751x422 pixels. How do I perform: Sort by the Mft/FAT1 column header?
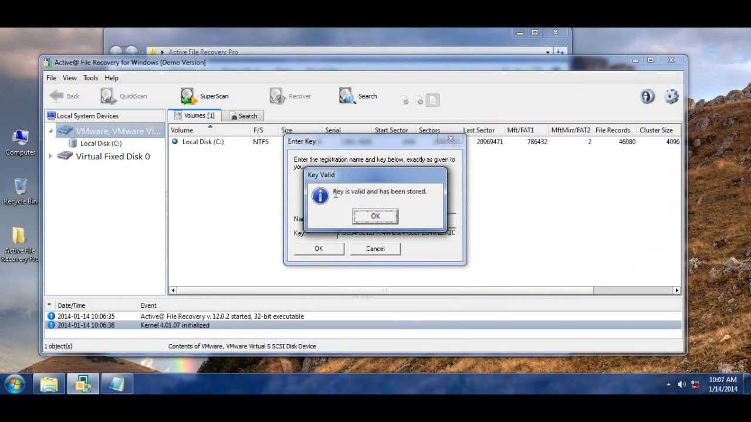click(x=520, y=130)
